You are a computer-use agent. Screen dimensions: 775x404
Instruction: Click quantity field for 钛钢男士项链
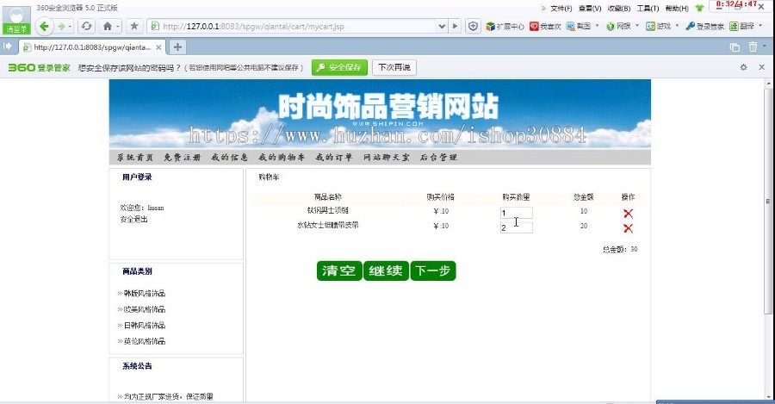[516, 213]
